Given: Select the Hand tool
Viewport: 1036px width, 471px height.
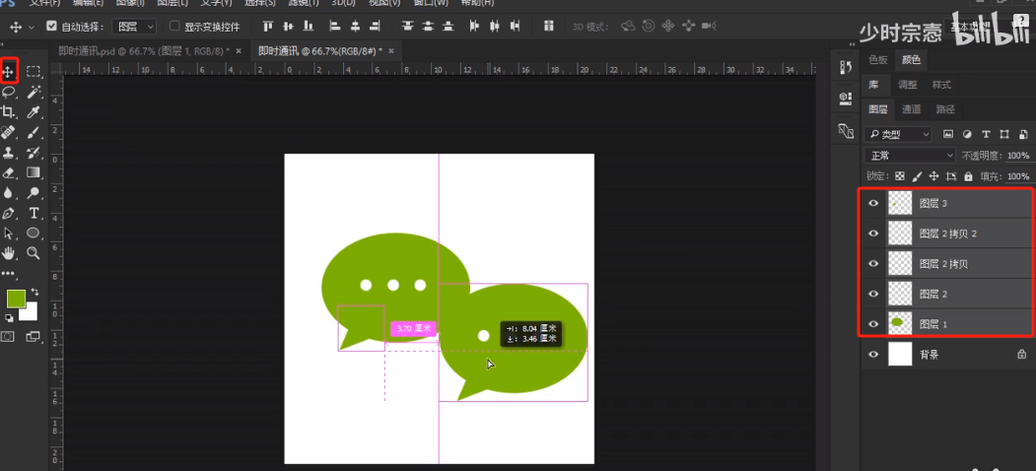Looking at the screenshot, I should pyautogui.click(x=9, y=253).
